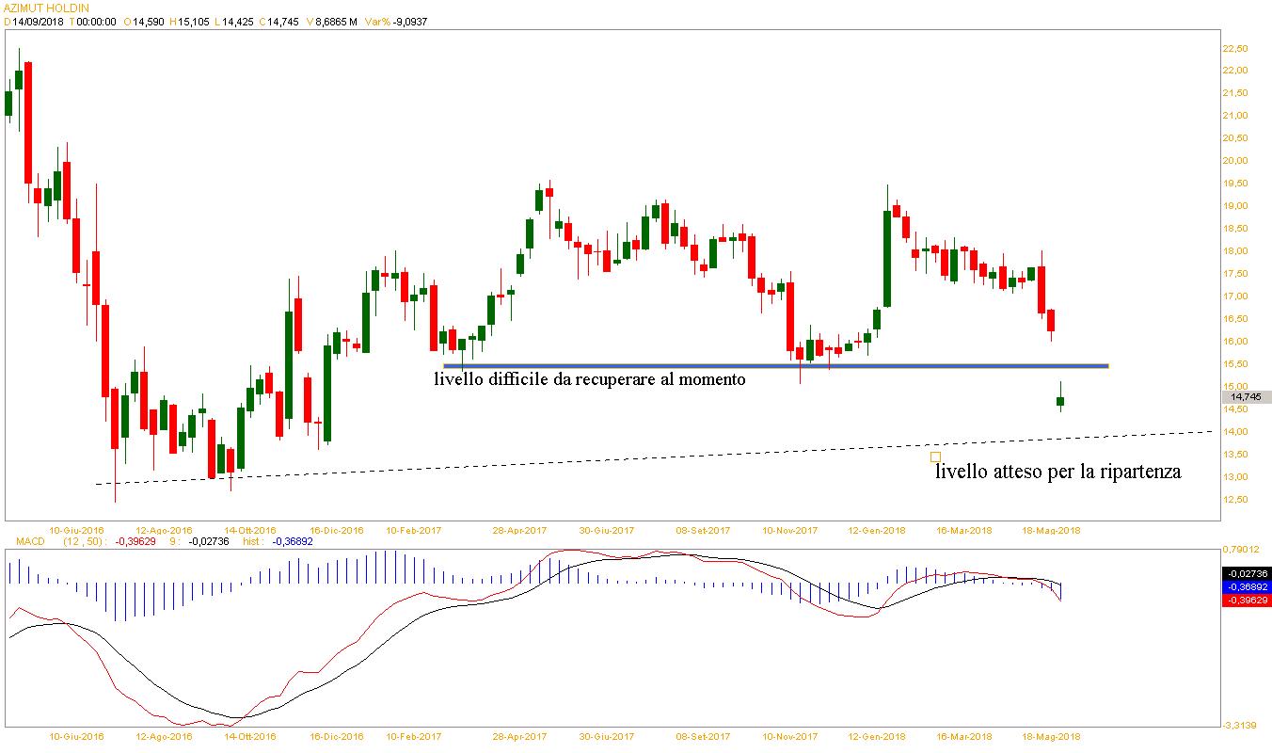Click the 'livello atteso per la ripartenza' text
This screenshot has height=753, width=1272.
pyautogui.click(x=1057, y=472)
